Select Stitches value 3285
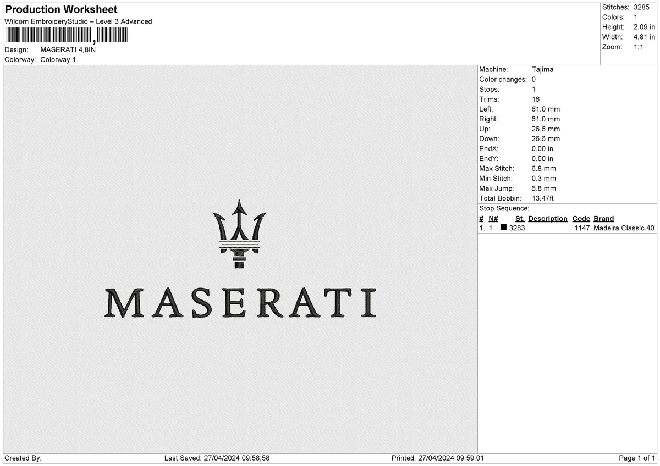660x466 pixels. pos(642,7)
